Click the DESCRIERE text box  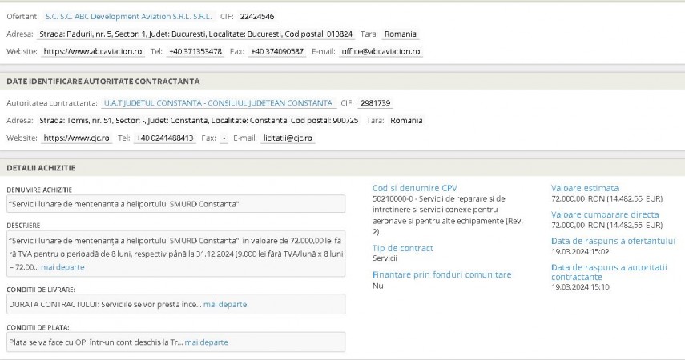click(x=175, y=254)
